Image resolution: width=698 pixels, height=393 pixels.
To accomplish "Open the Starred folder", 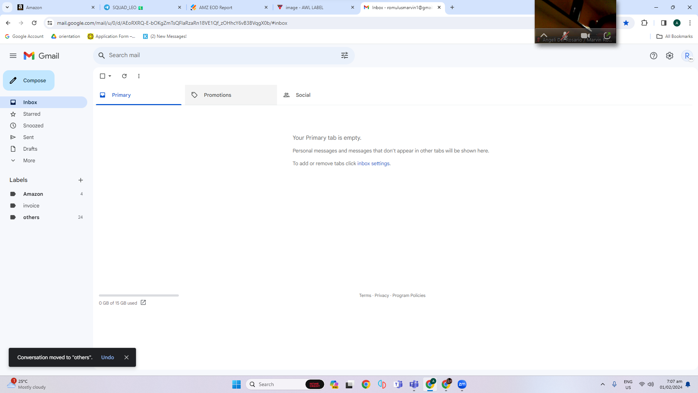I will coord(44,114).
